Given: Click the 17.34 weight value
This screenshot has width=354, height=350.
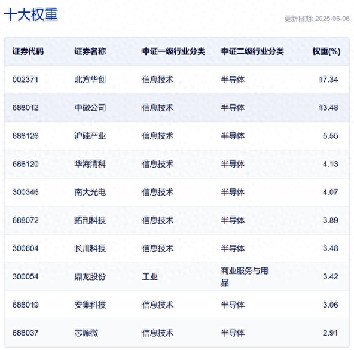Looking at the screenshot, I should [x=328, y=80].
